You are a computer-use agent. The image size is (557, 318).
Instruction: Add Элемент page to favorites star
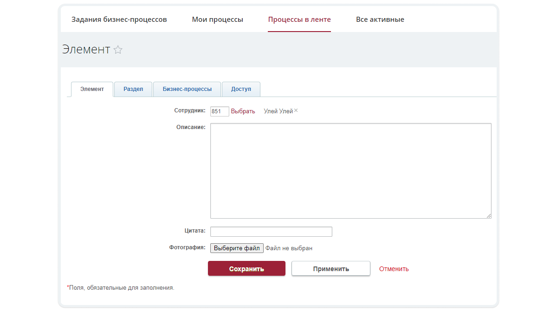[x=118, y=50]
